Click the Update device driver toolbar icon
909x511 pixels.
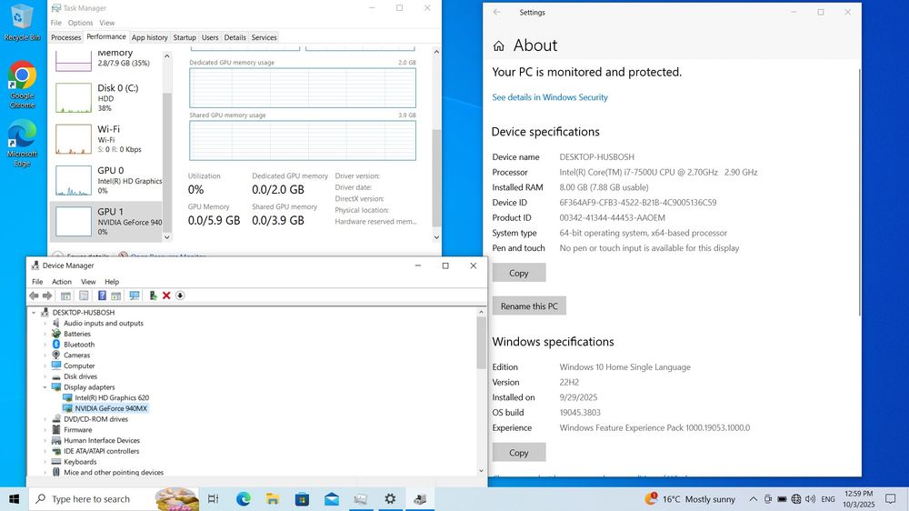click(x=153, y=296)
